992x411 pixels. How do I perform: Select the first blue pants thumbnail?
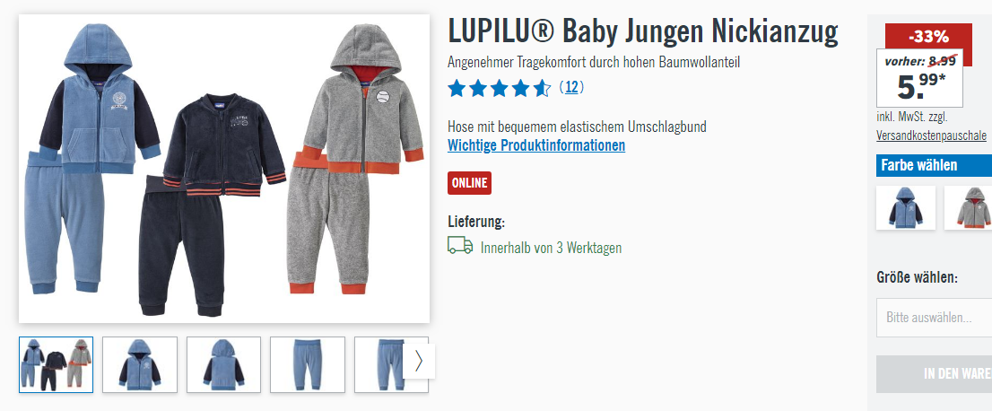pos(308,364)
